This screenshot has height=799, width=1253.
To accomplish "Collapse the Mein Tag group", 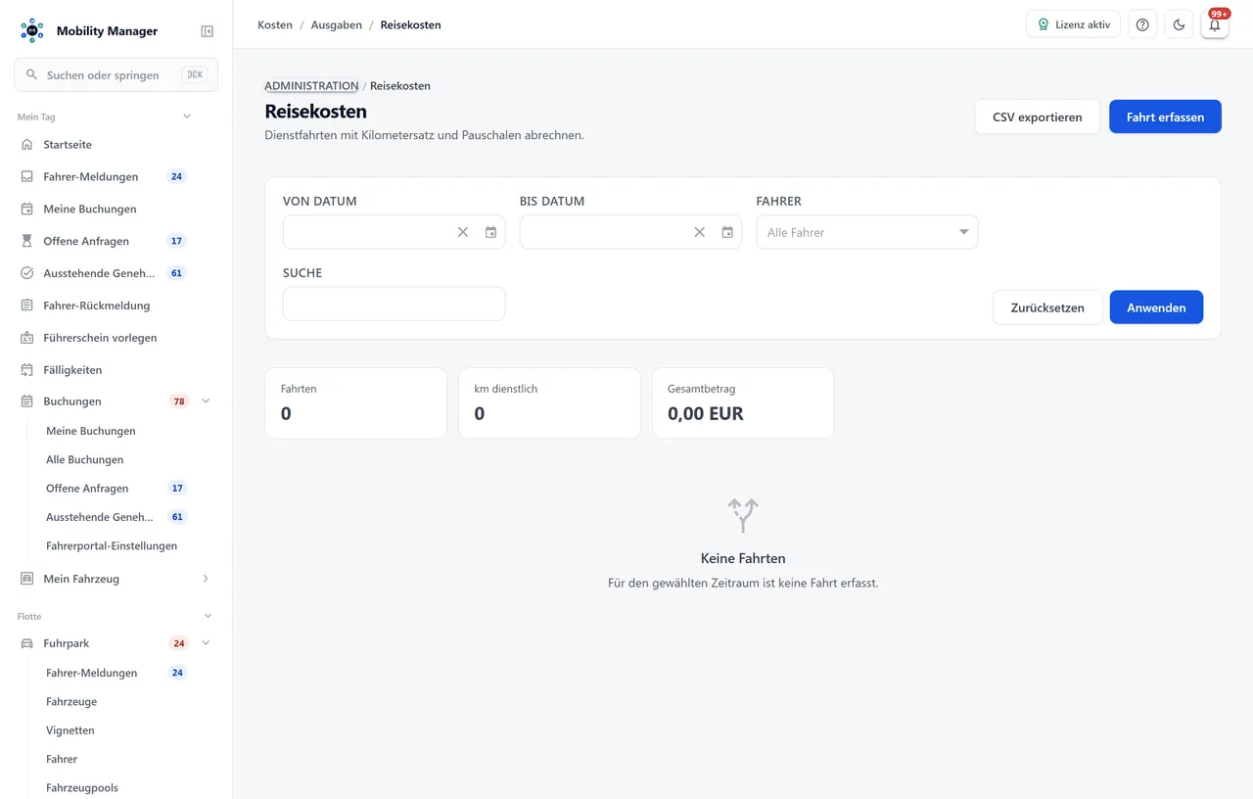I will [x=187, y=117].
